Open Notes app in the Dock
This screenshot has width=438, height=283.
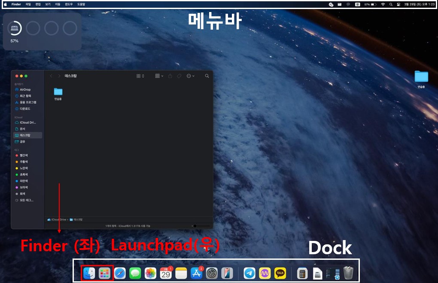(x=181, y=273)
